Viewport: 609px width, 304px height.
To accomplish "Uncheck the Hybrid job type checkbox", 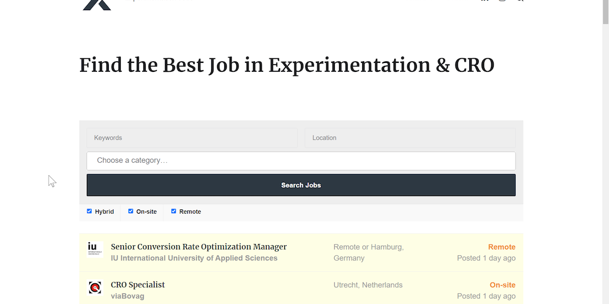I will click(x=90, y=211).
